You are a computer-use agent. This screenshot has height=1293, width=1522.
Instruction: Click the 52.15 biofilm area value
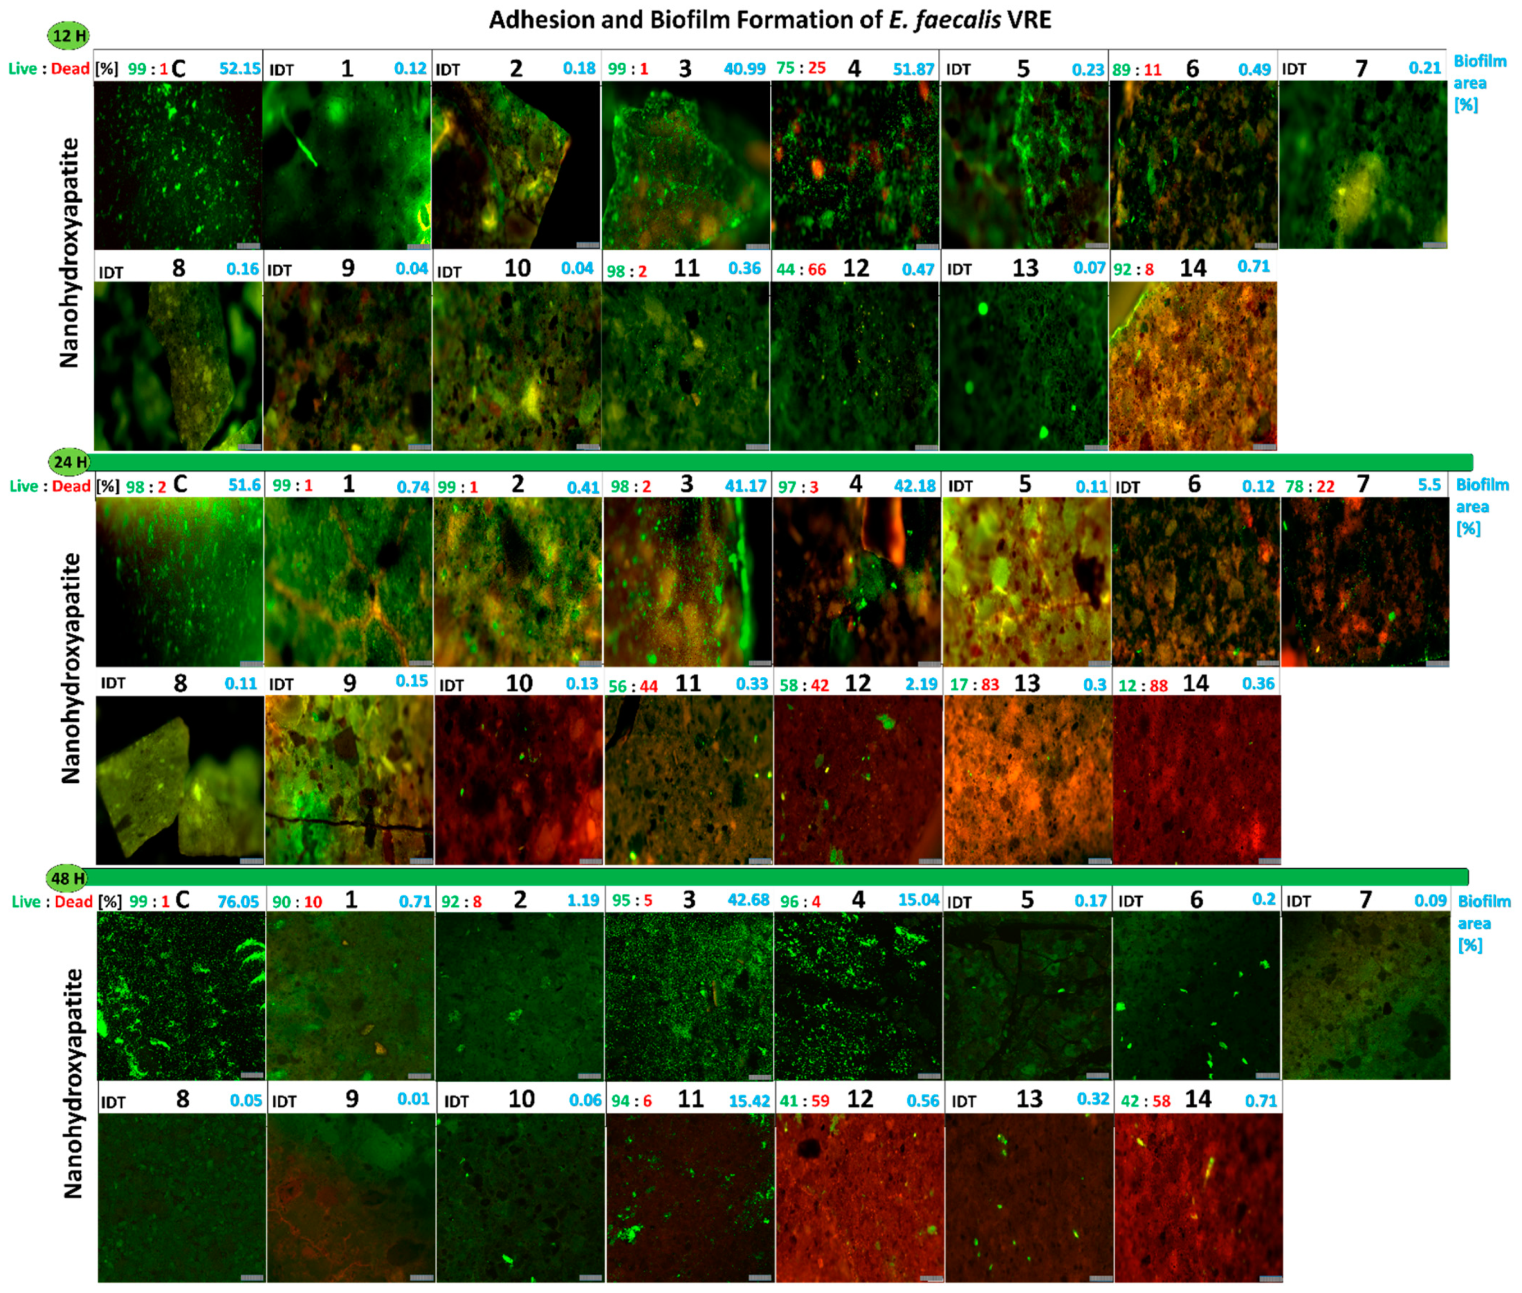(x=240, y=69)
